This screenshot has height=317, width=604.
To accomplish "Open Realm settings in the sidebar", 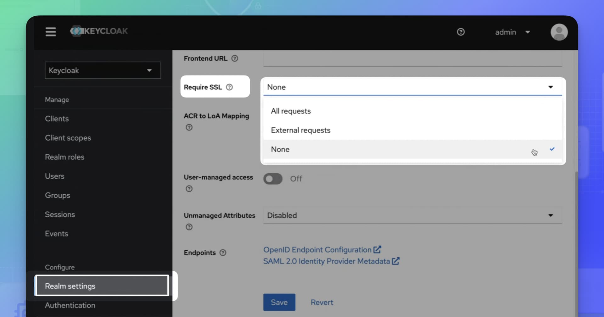I will [x=70, y=286].
